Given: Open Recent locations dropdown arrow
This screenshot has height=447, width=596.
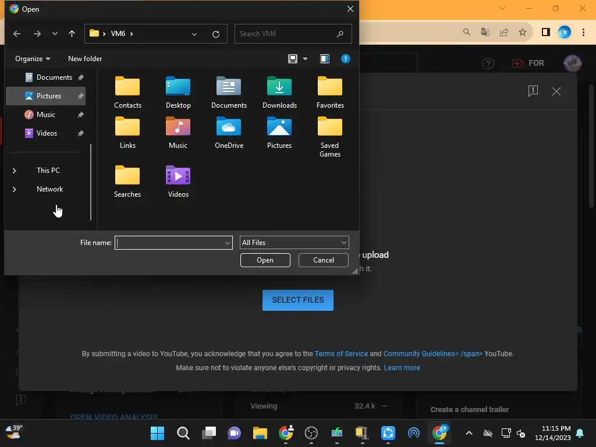Looking at the screenshot, I should click(x=55, y=34).
